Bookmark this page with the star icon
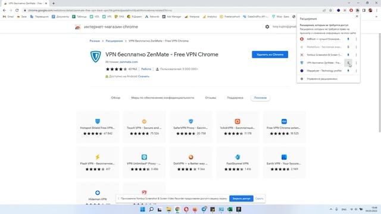Screen dimensions: 381x214 tap(330, 11)
